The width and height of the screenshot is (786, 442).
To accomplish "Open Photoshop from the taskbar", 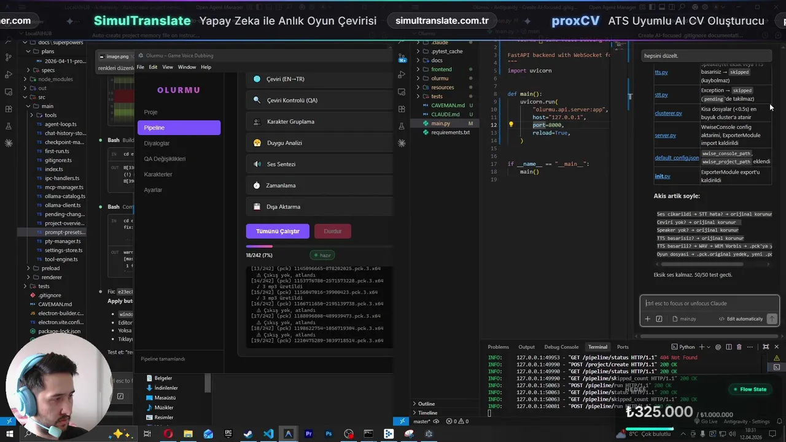I will [x=329, y=434].
